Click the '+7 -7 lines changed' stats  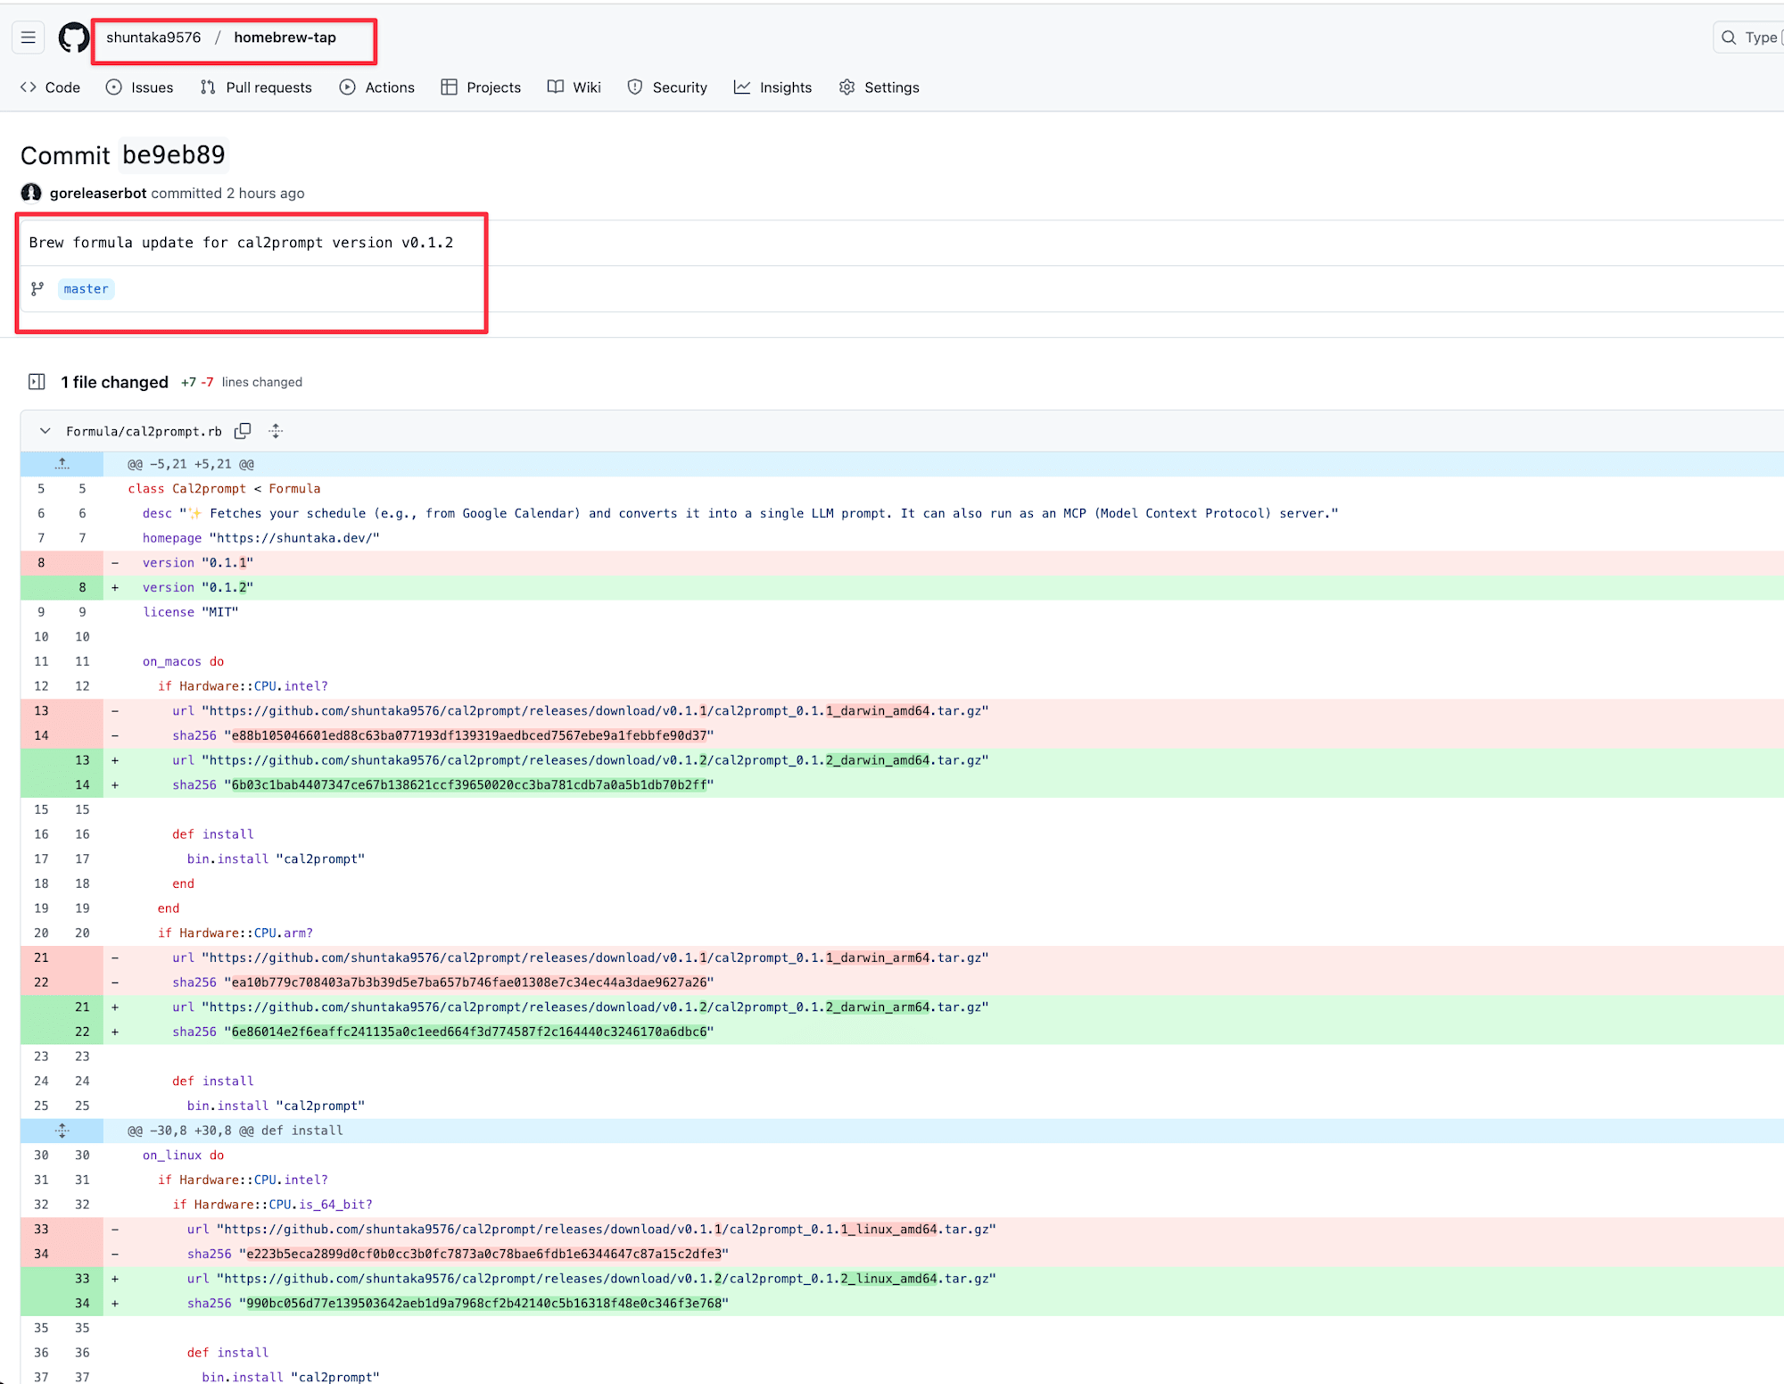(x=241, y=382)
